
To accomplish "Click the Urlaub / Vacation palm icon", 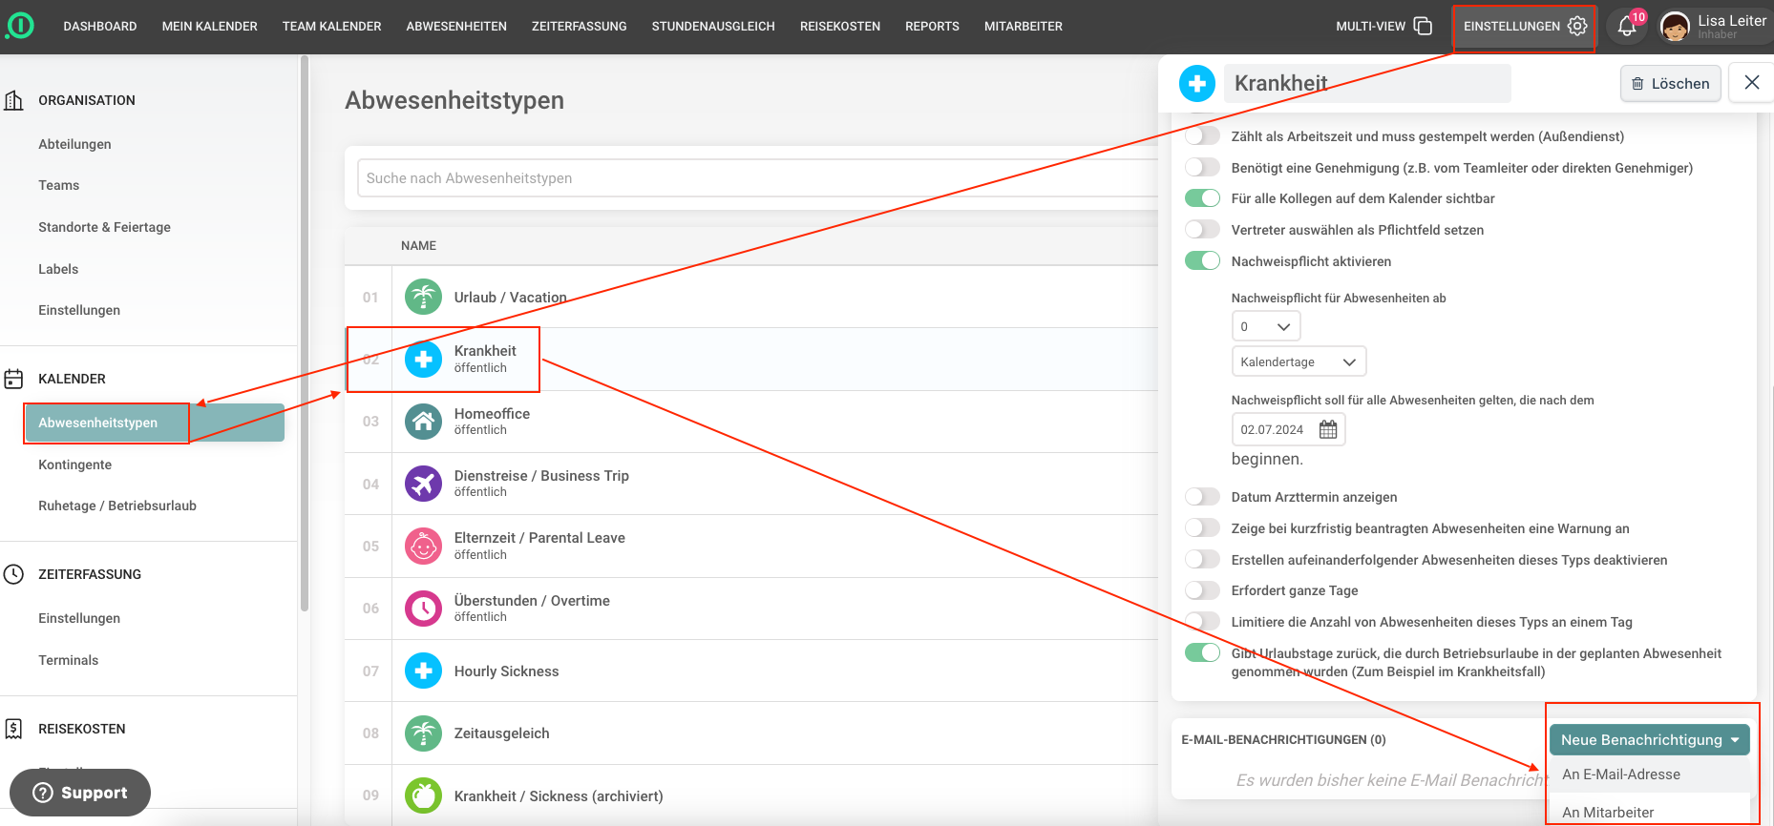I will tap(423, 297).
